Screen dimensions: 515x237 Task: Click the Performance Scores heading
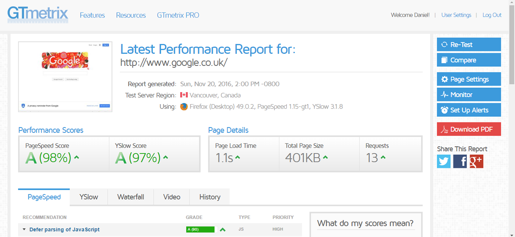[51, 130]
